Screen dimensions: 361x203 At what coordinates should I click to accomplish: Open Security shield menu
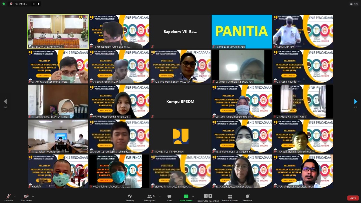click(130, 198)
